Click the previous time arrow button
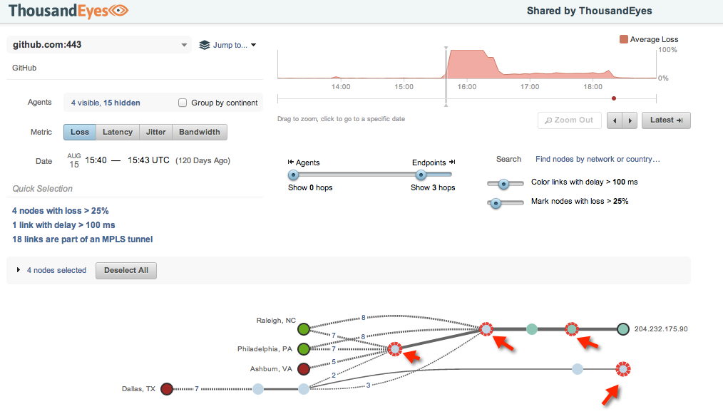This screenshot has height=414, width=723. pos(614,120)
